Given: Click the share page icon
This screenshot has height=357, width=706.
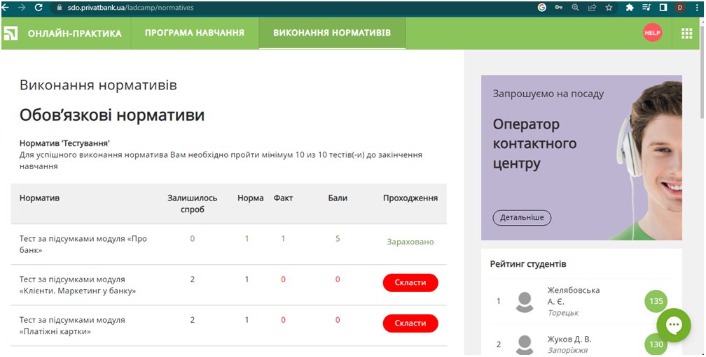Looking at the screenshot, I should (592, 8).
